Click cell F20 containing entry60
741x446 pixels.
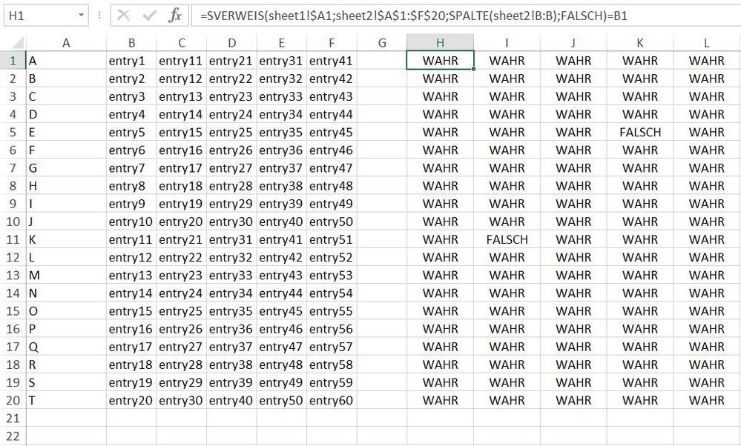click(332, 400)
